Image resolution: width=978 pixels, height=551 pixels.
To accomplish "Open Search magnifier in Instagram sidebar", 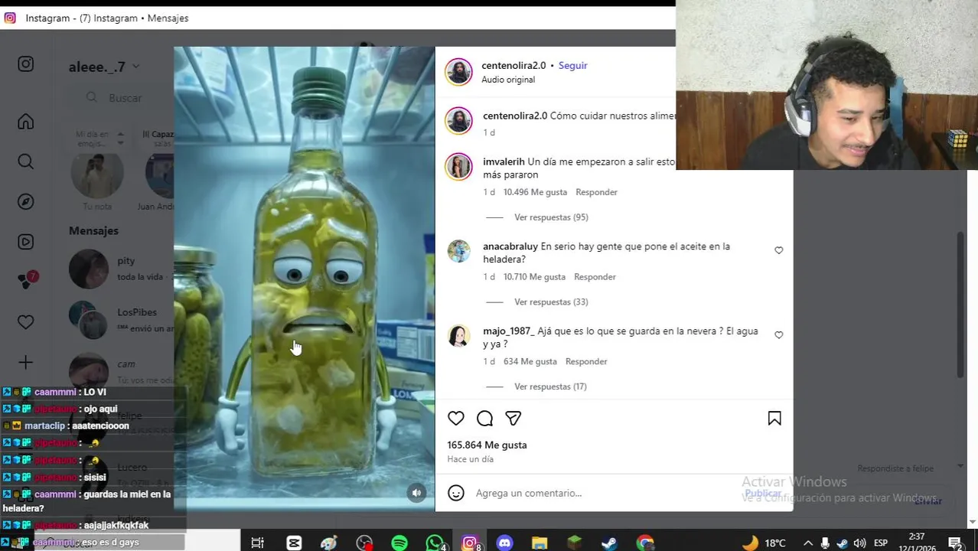I will (x=25, y=161).
